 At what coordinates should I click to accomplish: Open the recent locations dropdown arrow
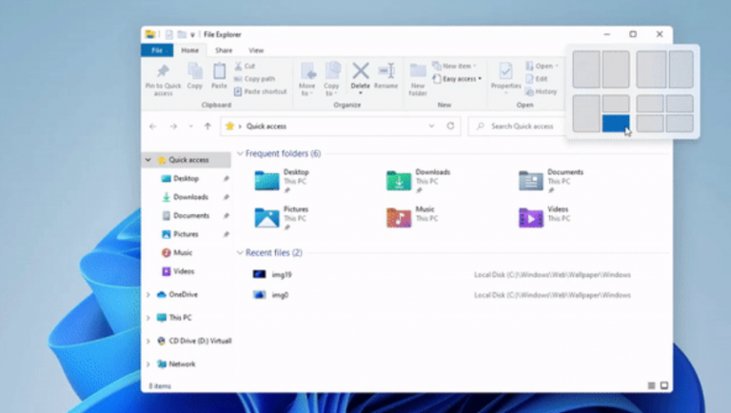tap(190, 127)
